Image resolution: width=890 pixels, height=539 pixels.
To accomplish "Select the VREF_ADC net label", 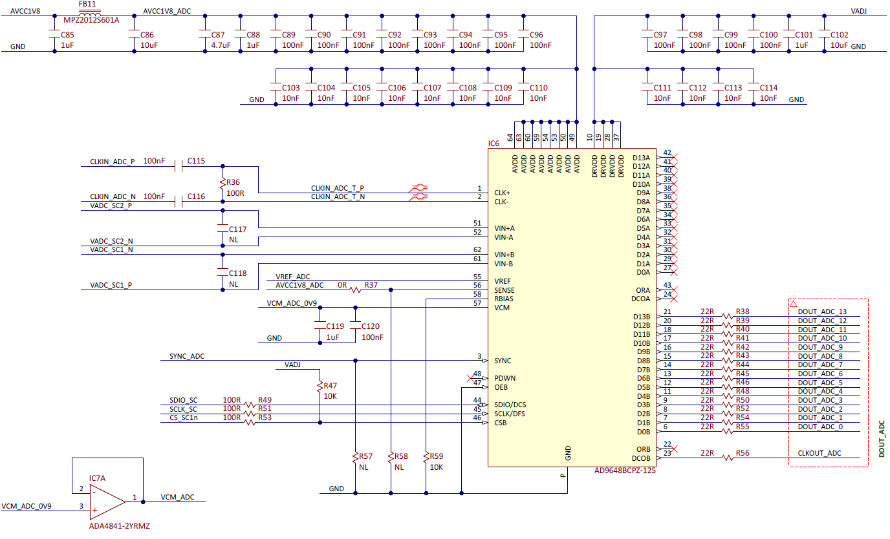I will [x=293, y=277].
